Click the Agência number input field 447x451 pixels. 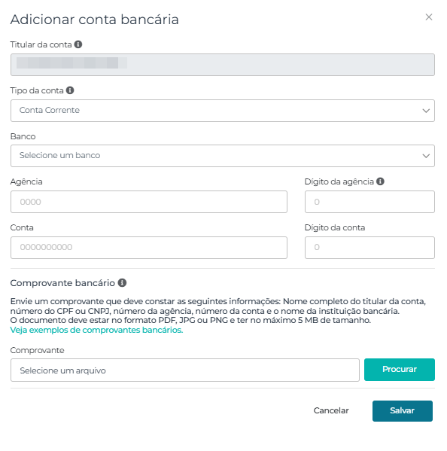(149, 202)
